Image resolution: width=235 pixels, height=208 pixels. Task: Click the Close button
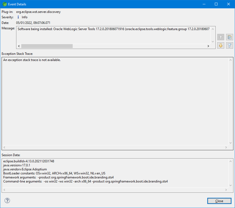point(219,201)
